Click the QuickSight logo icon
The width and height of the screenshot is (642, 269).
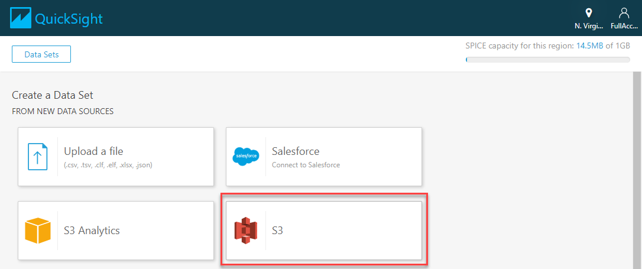(x=21, y=18)
